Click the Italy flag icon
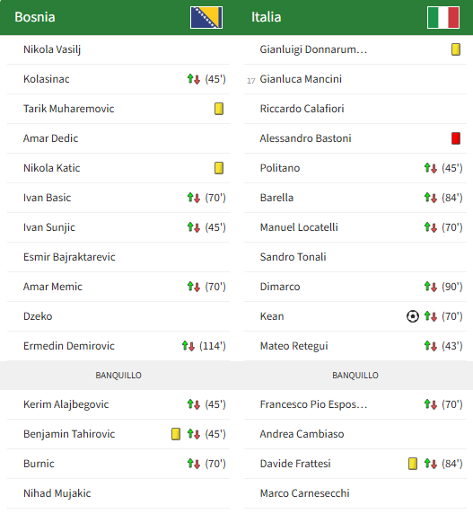This screenshot has height=514, width=473. [x=443, y=17]
